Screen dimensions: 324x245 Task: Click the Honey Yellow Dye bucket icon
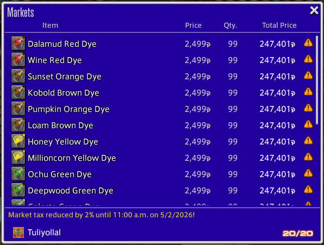click(x=18, y=141)
